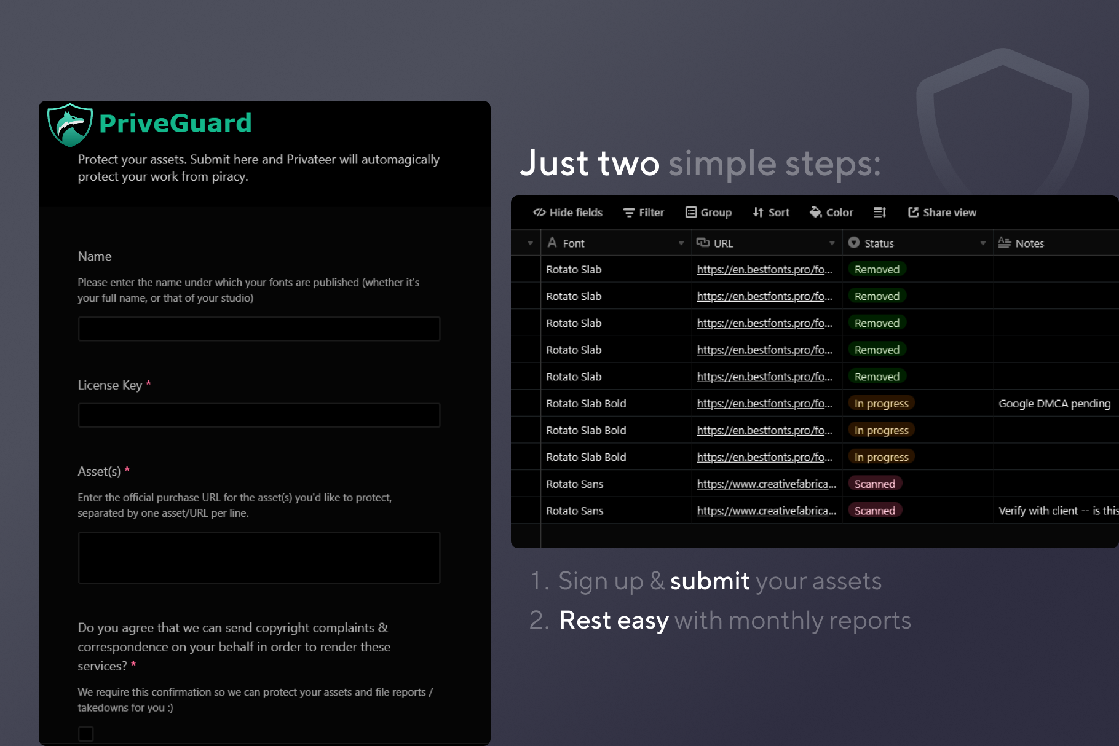Open the Group option
The image size is (1119, 746).
pos(708,213)
